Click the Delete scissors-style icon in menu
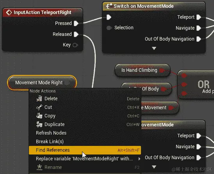Viewport: 214px width, 174px height. 39,99
